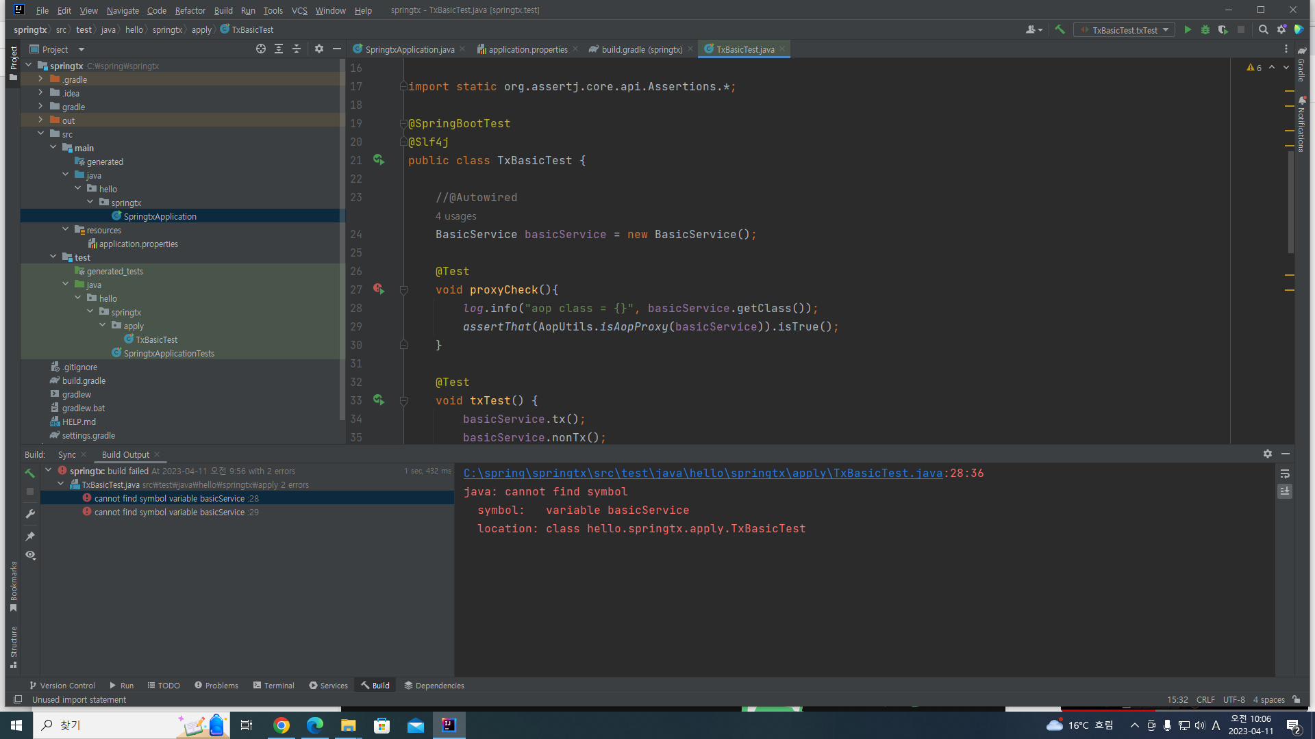Click wrench icon in Build panel sidebar
Image resolution: width=1315 pixels, height=739 pixels.
[x=30, y=514]
